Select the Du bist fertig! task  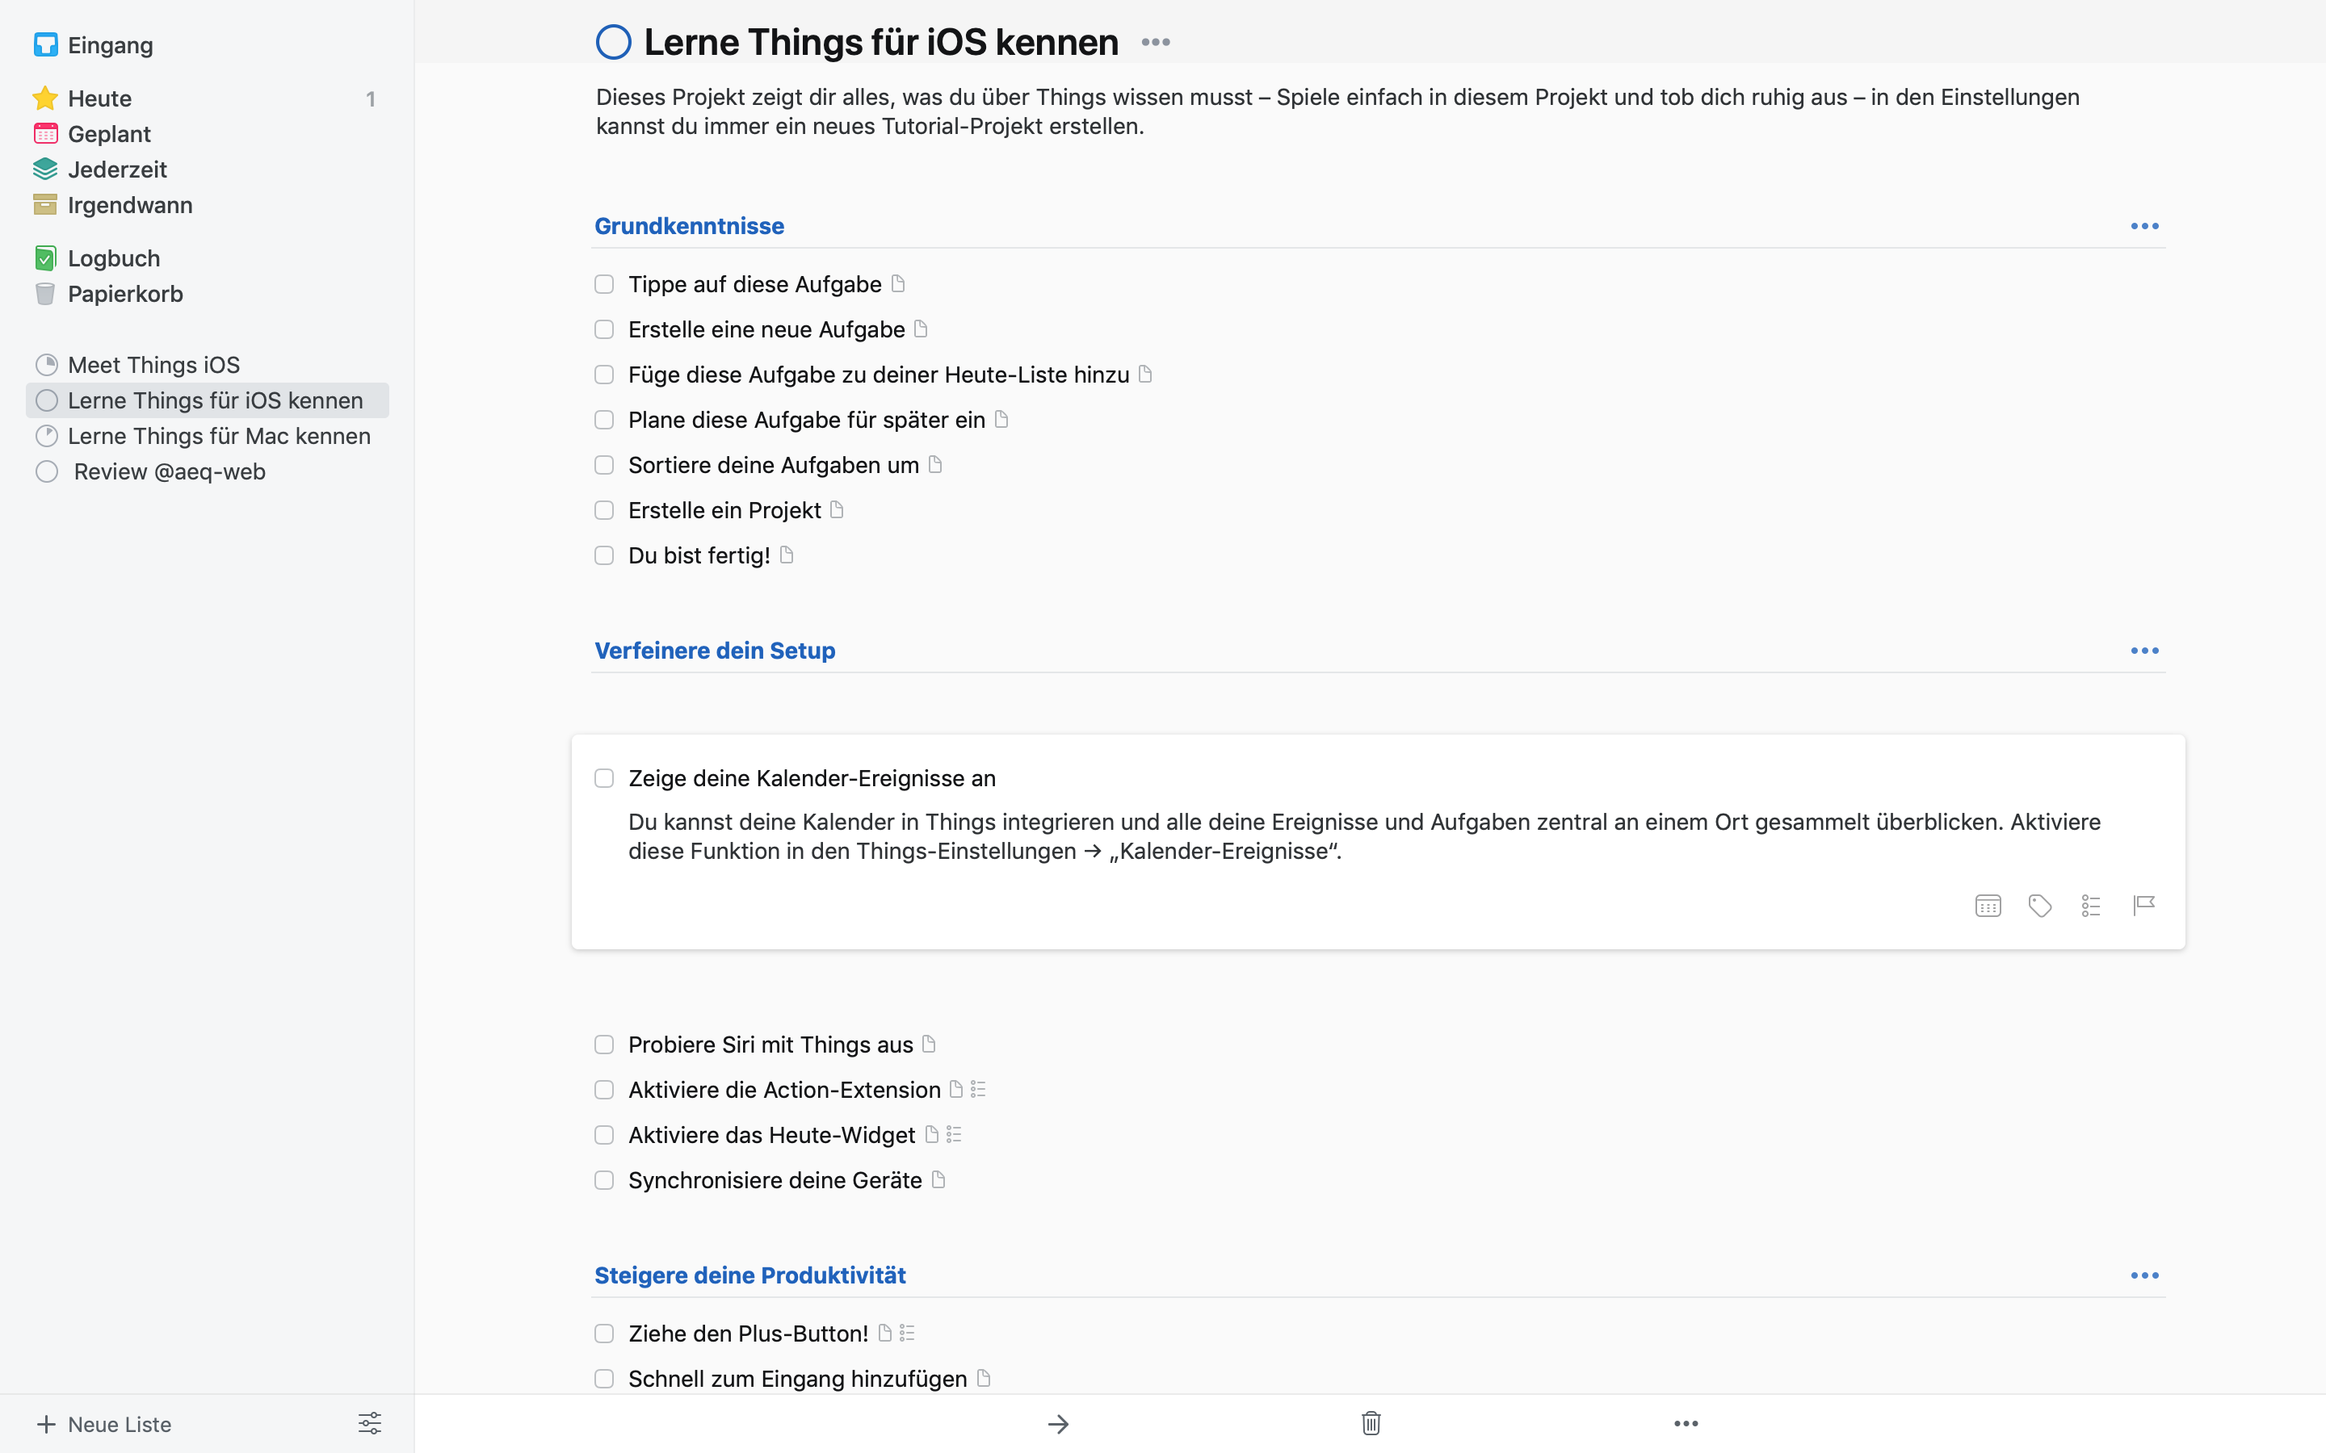click(x=699, y=555)
